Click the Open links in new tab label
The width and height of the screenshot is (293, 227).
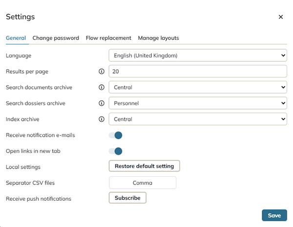click(33, 151)
